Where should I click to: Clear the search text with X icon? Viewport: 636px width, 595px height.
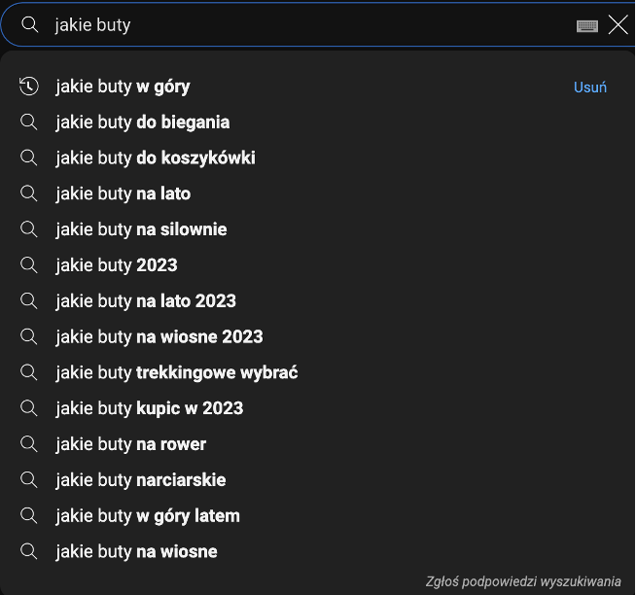pos(618,25)
